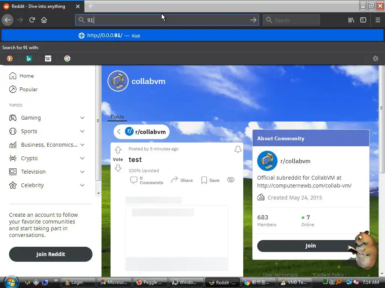Reload the current page
Image resolution: width=385 pixels, height=288 pixels.
tap(32, 20)
